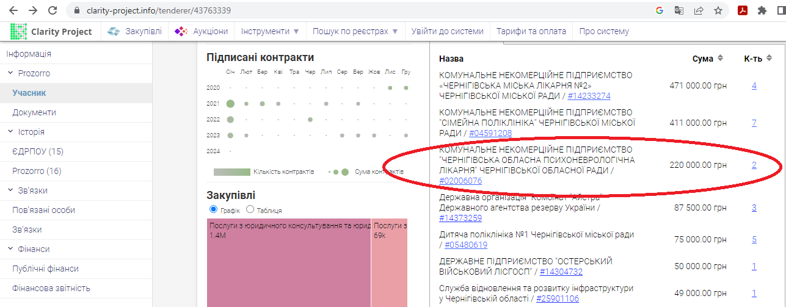Sort the table by К-ть column arrows
The width and height of the screenshot is (786, 307).
(x=769, y=58)
